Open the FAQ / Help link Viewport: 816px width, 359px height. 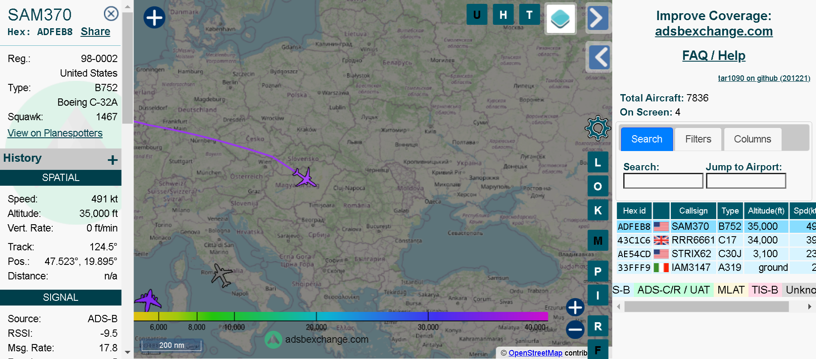(714, 56)
